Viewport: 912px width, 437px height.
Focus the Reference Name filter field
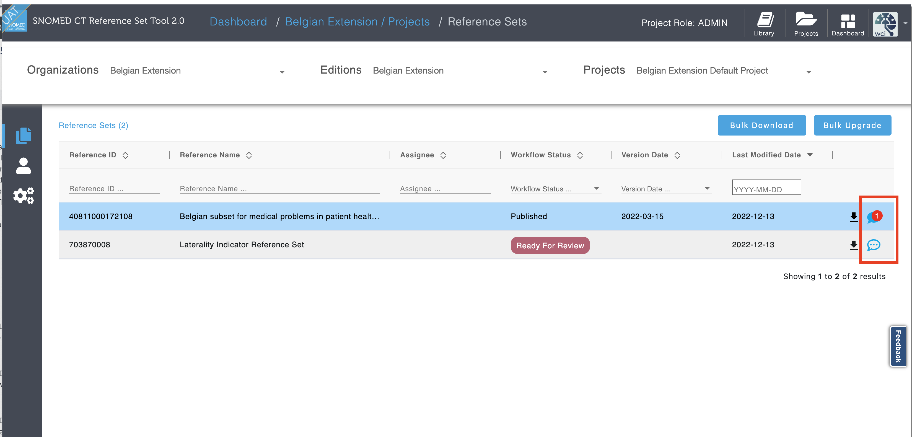point(280,189)
